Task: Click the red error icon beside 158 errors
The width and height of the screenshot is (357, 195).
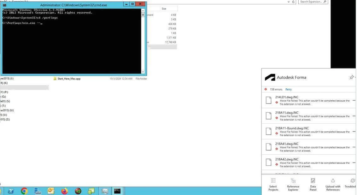Action: pos(266,89)
